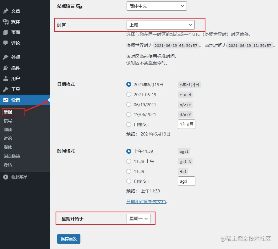
Task: Open the 星期一 week start dropdown
Action: tap(138, 219)
